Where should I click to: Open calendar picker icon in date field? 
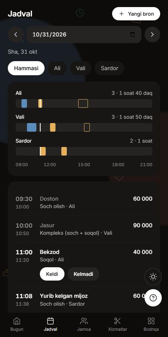point(132,34)
